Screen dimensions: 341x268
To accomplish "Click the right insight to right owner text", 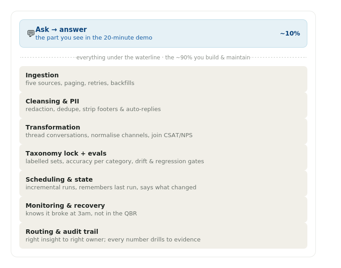I will (x=113, y=240).
